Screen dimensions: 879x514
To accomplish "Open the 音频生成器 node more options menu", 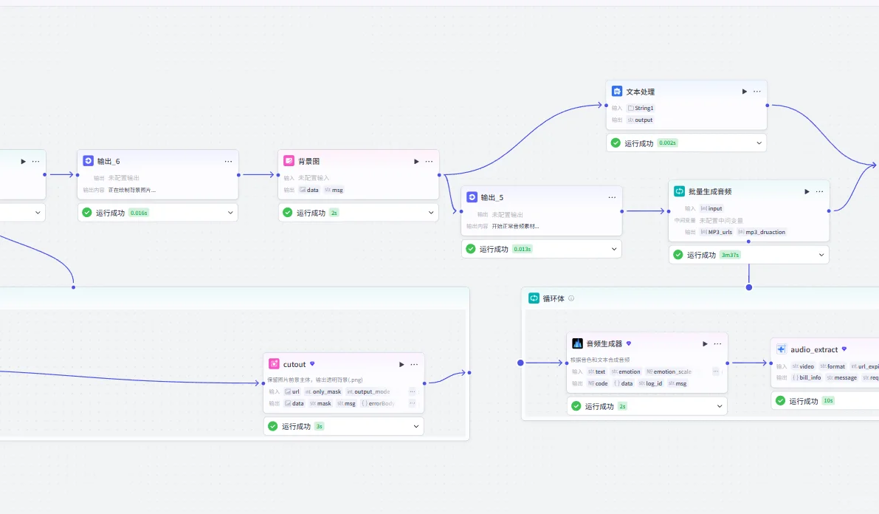I will pyautogui.click(x=718, y=343).
